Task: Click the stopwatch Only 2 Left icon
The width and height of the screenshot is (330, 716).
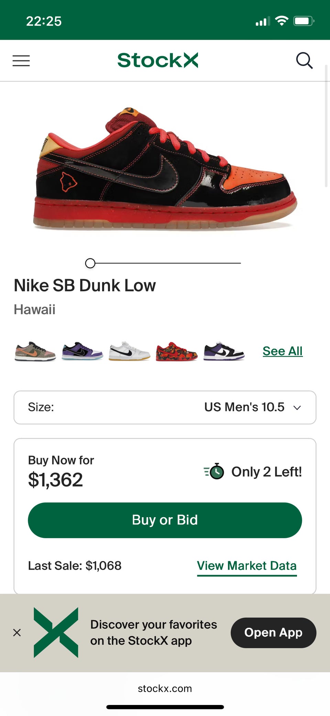Action: (x=214, y=471)
